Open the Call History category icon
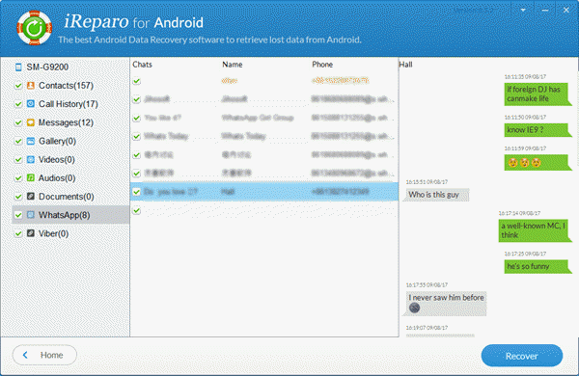This screenshot has height=376, width=579. 31,104
